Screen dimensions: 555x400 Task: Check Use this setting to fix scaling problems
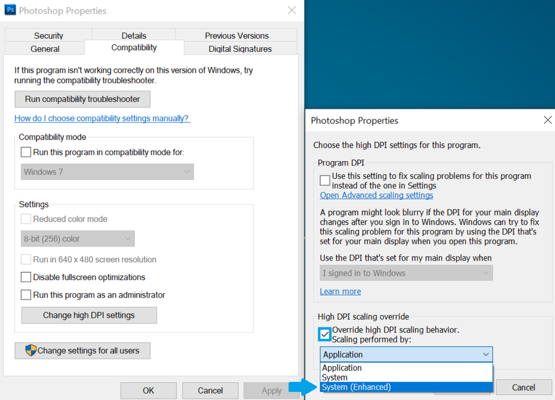(325, 180)
